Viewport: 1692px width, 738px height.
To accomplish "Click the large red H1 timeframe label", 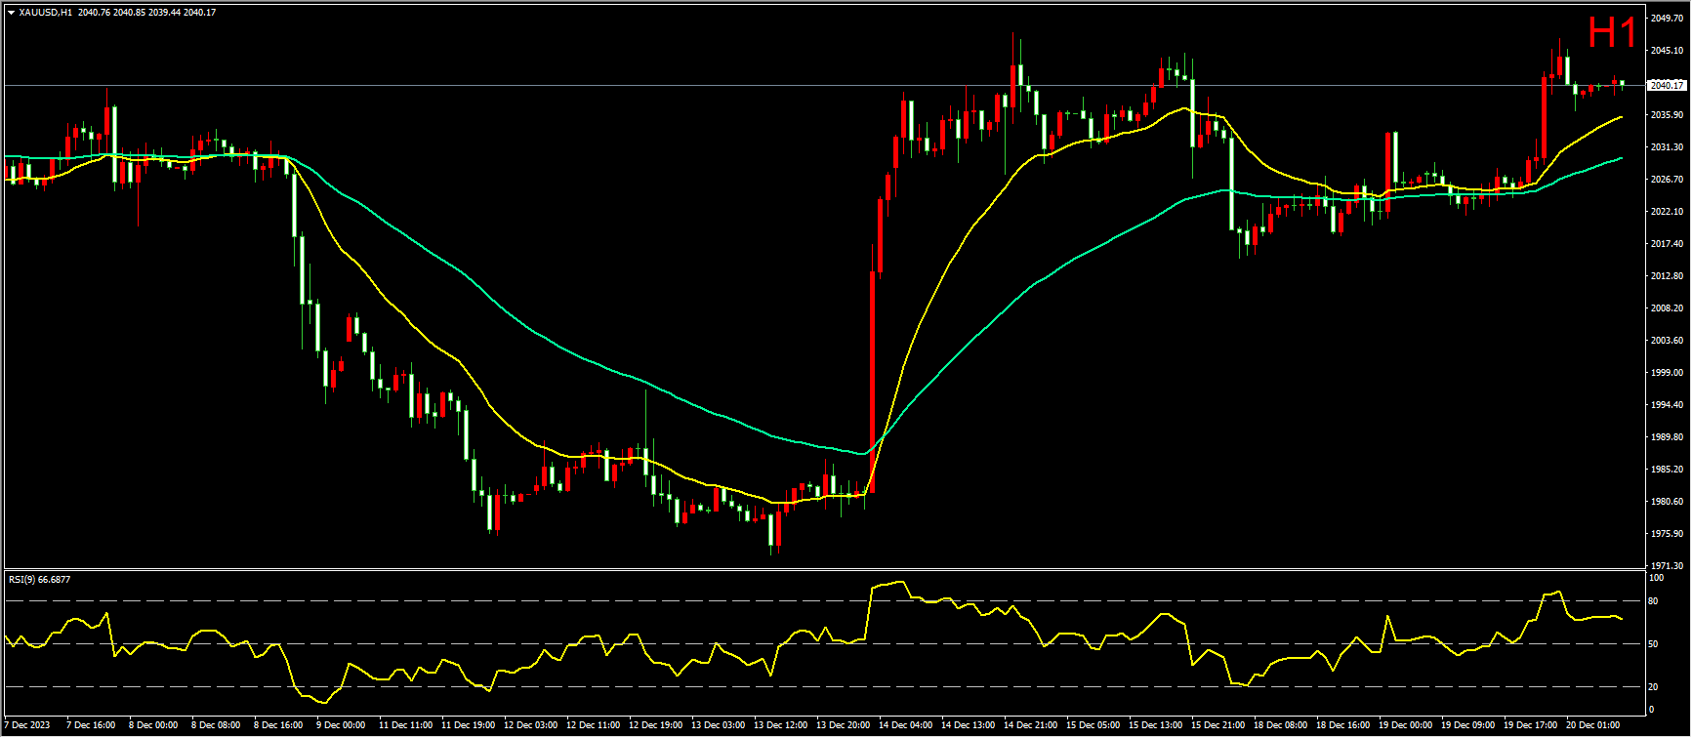I will point(1612,33).
